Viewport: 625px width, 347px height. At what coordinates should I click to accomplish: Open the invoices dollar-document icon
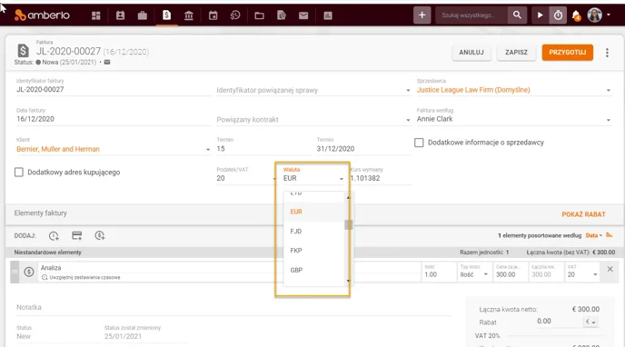166,15
